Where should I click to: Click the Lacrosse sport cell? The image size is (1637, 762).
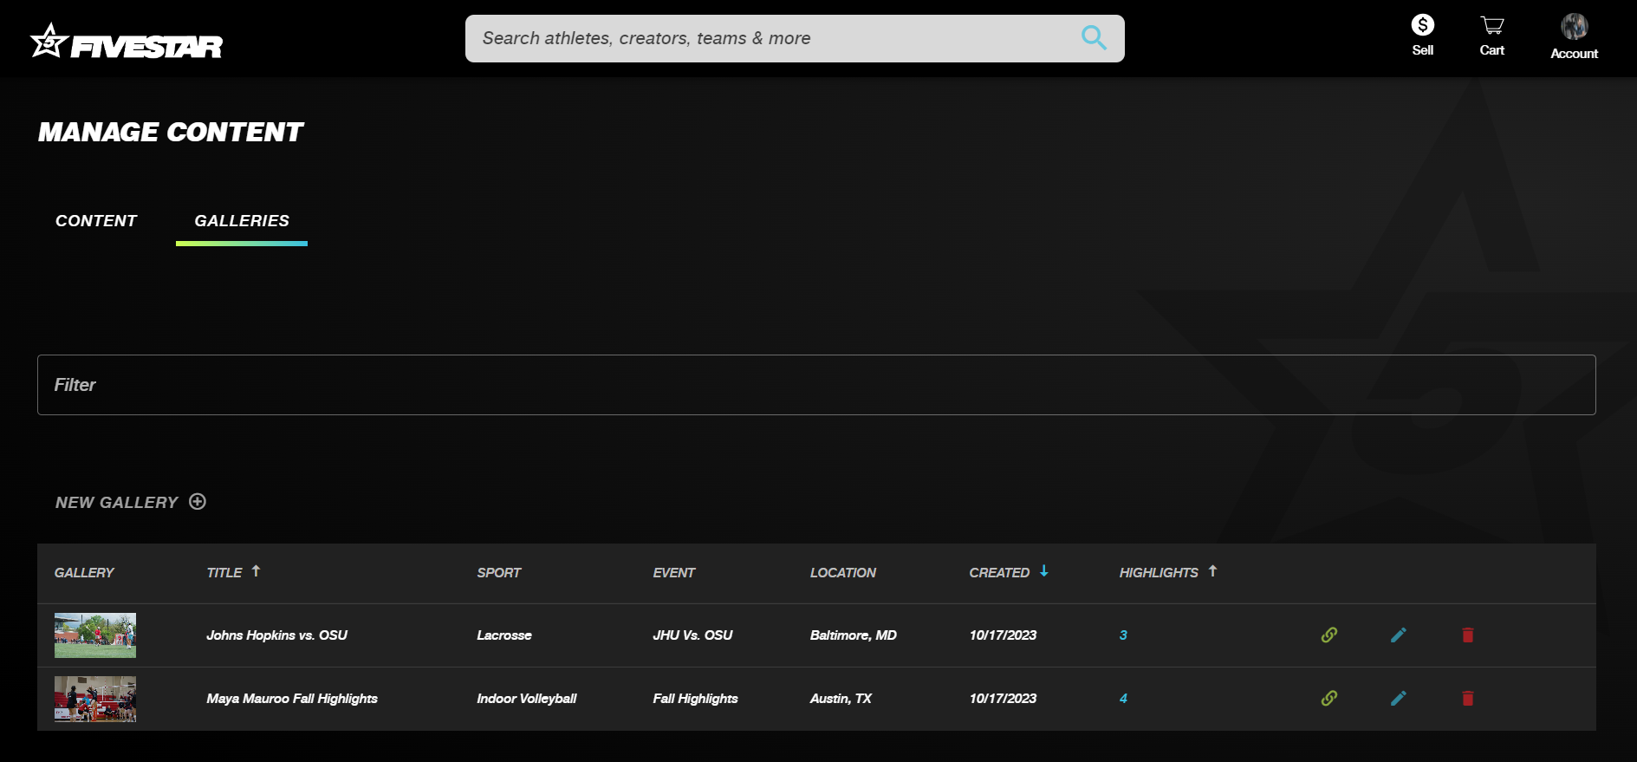pos(504,635)
